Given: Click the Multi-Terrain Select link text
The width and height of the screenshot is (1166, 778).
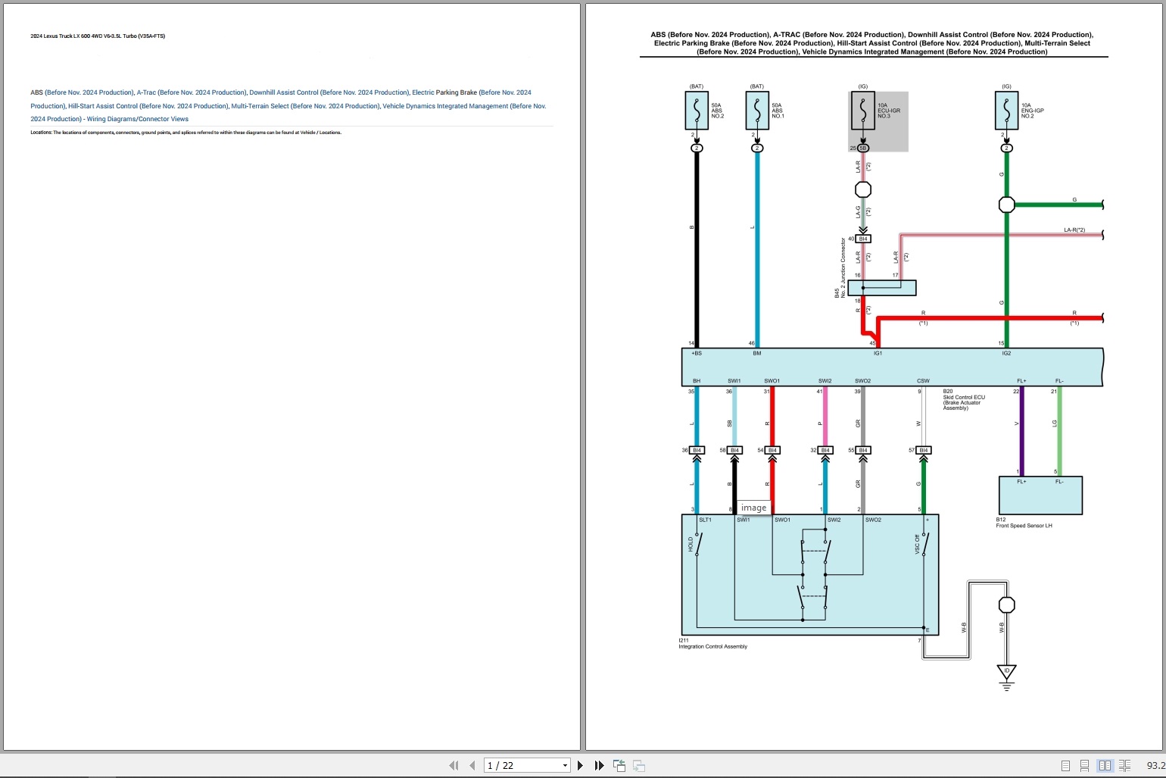Looking at the screenshot, I should pyautogui.click(x=260, y=106).
